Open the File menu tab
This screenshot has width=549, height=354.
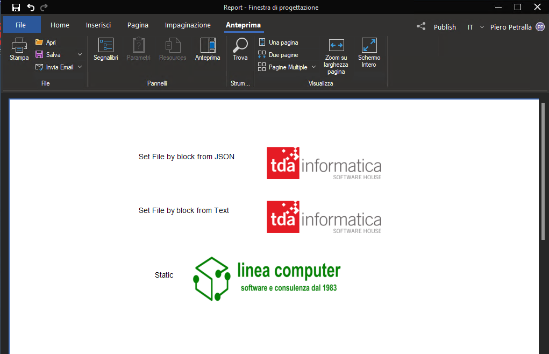coord(22,25)
